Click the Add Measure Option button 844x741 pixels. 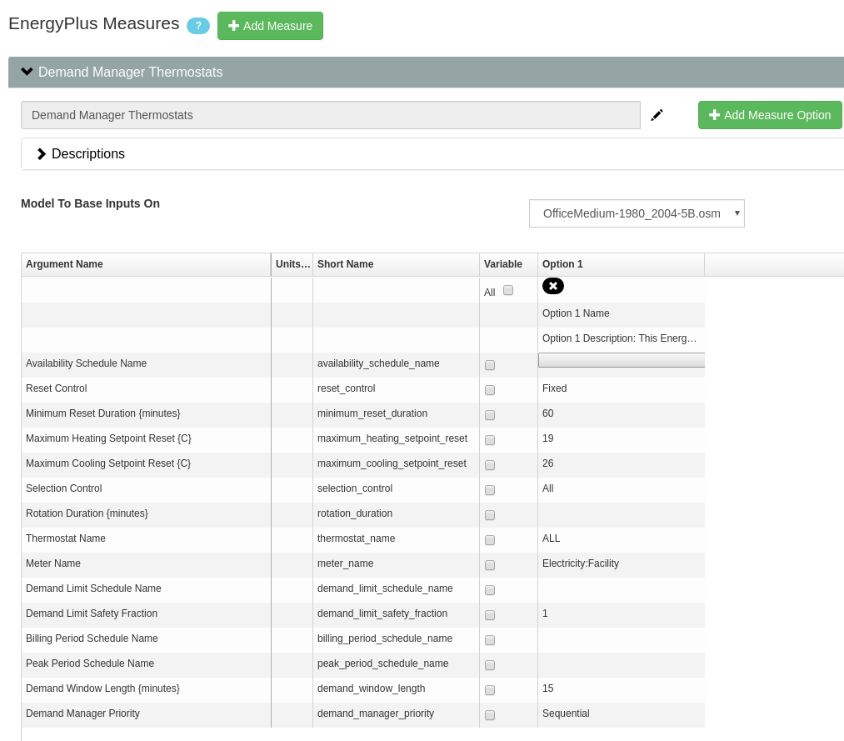[x=770, y=115]
